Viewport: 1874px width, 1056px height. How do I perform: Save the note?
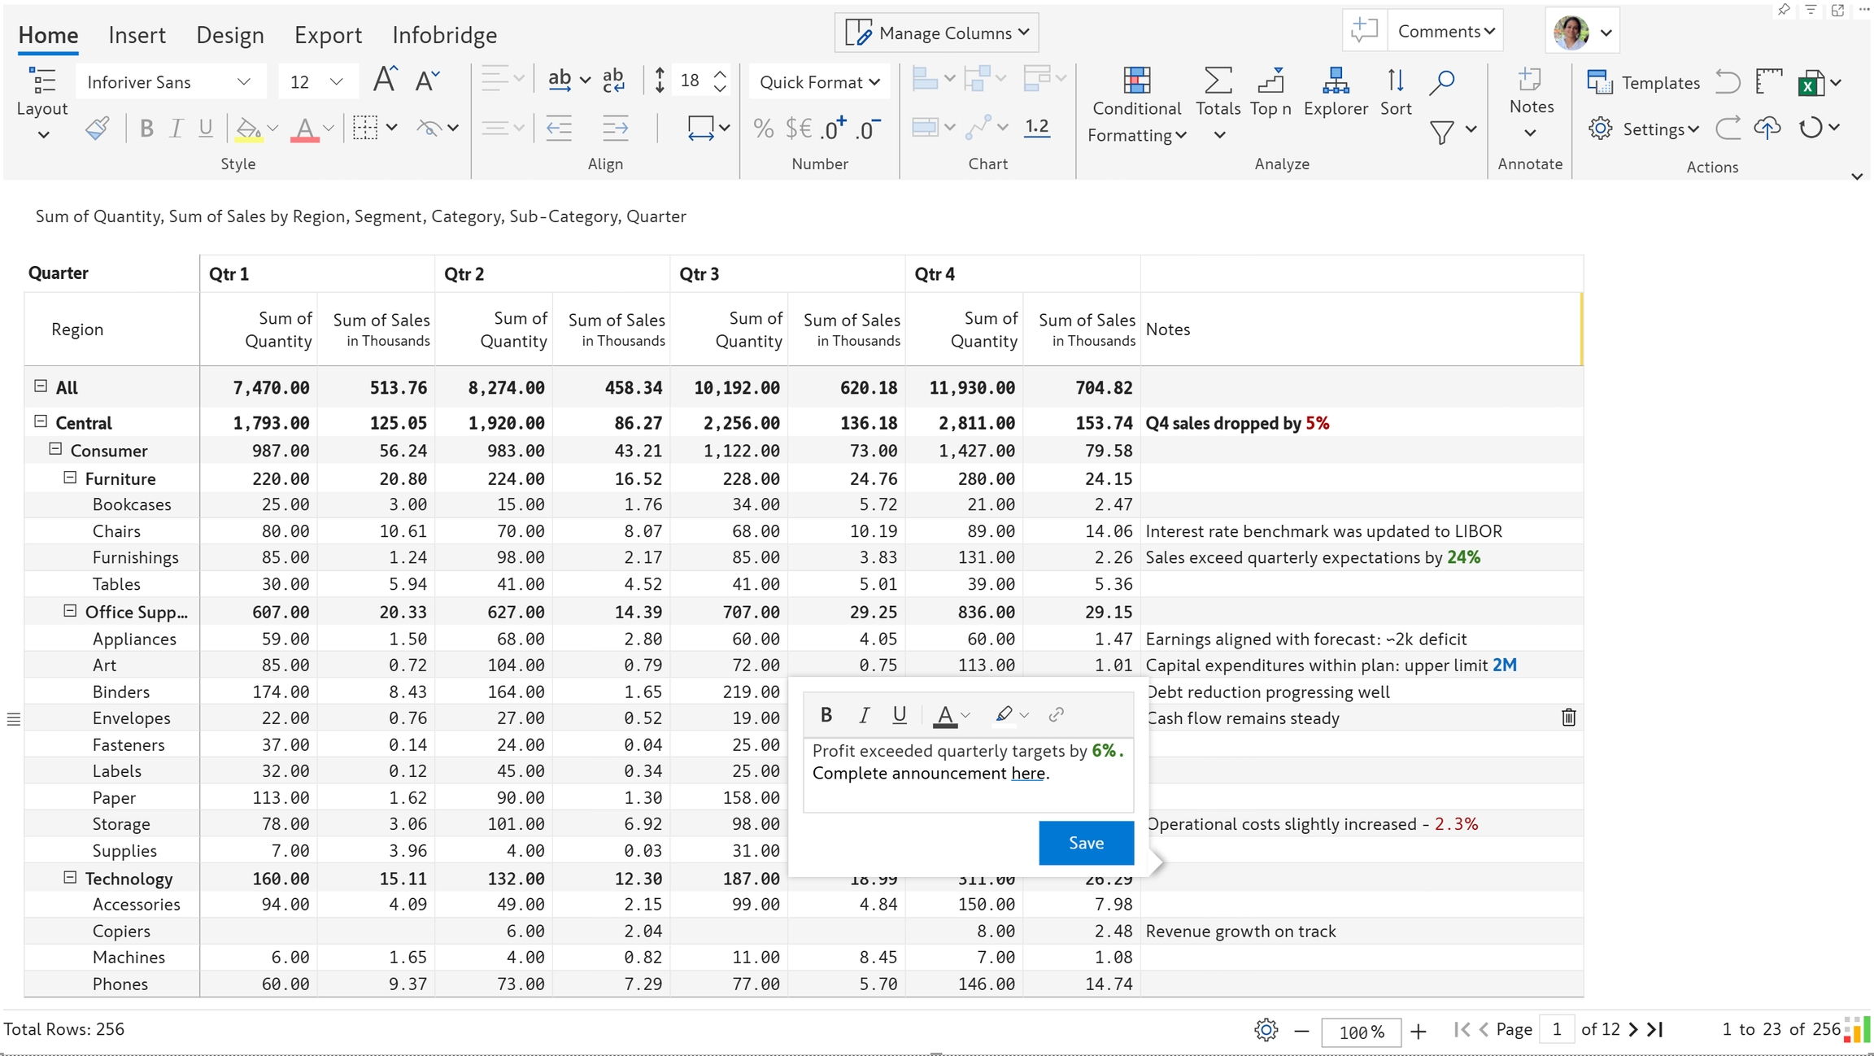1086,843
